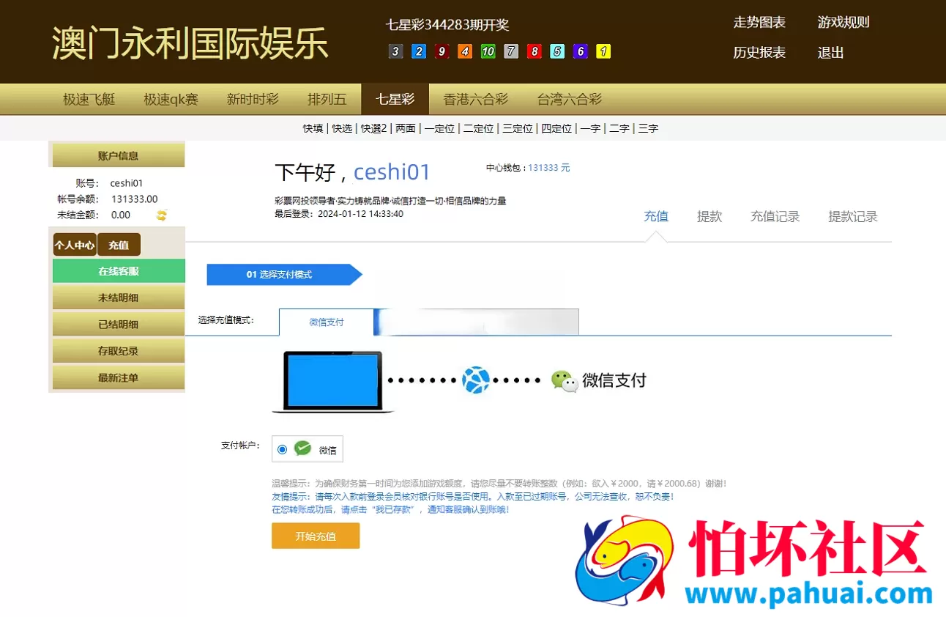This screenshot has height=617, width=946.
Task: Click the silver number 7 ball
Action: tap(511, 51)
